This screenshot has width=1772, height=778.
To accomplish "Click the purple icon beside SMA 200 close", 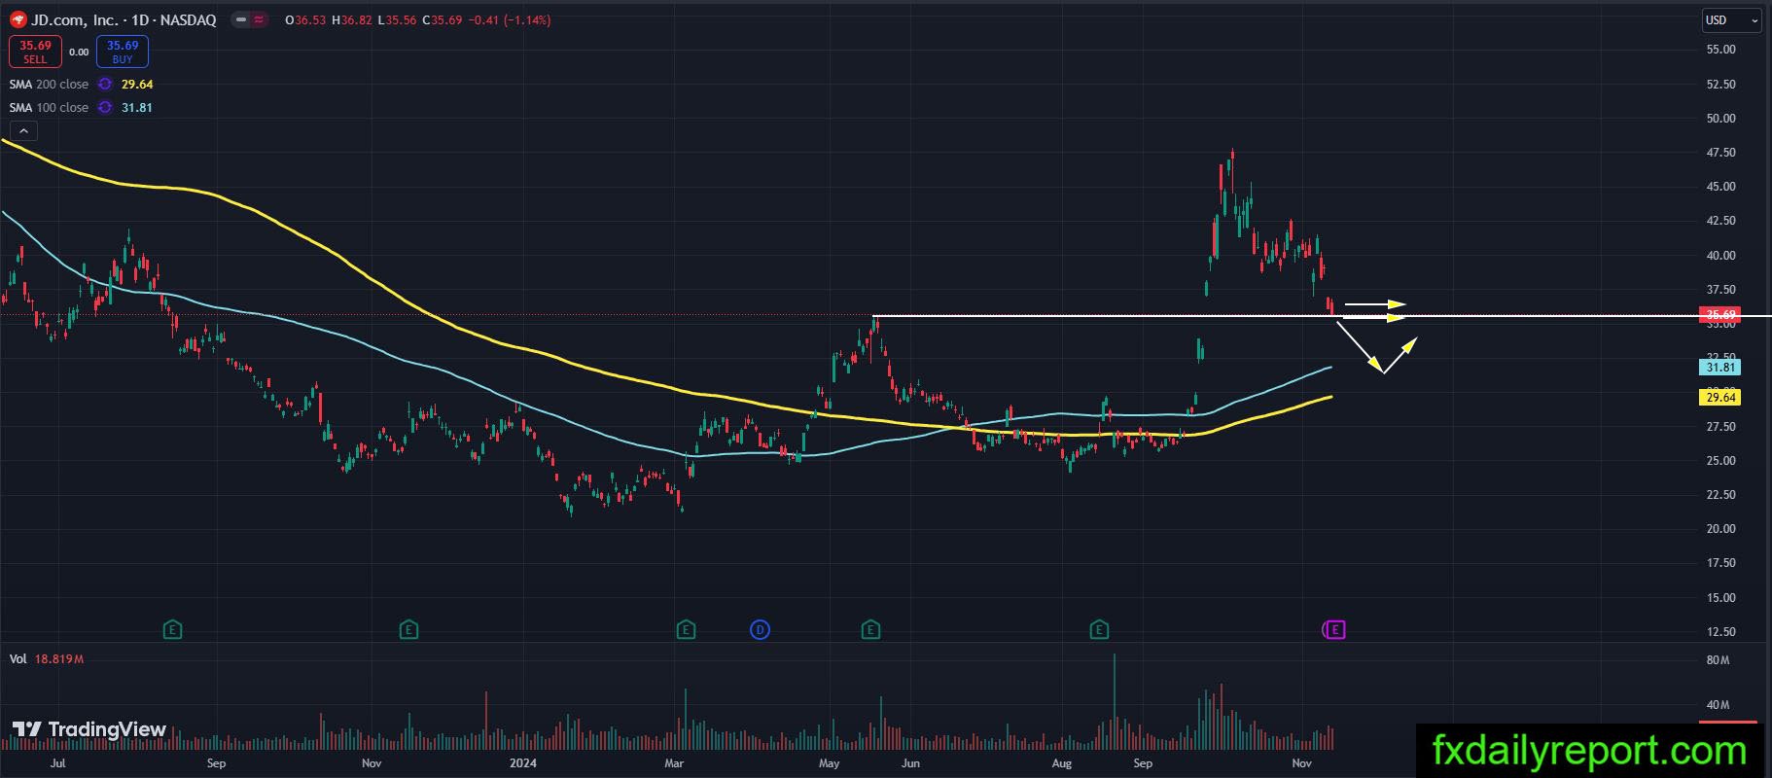I will [x=105, y=85].
